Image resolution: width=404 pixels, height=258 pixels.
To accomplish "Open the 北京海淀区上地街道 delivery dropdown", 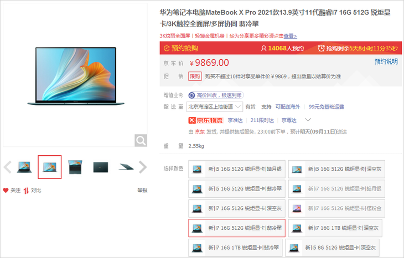I will coord(215,107).
